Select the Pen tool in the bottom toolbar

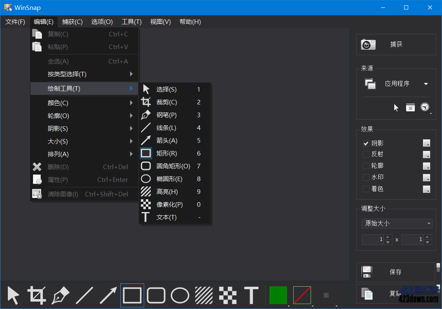click(x=61, y=295)
